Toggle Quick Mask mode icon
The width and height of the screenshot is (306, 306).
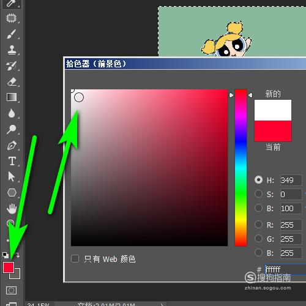pos(12,290)
